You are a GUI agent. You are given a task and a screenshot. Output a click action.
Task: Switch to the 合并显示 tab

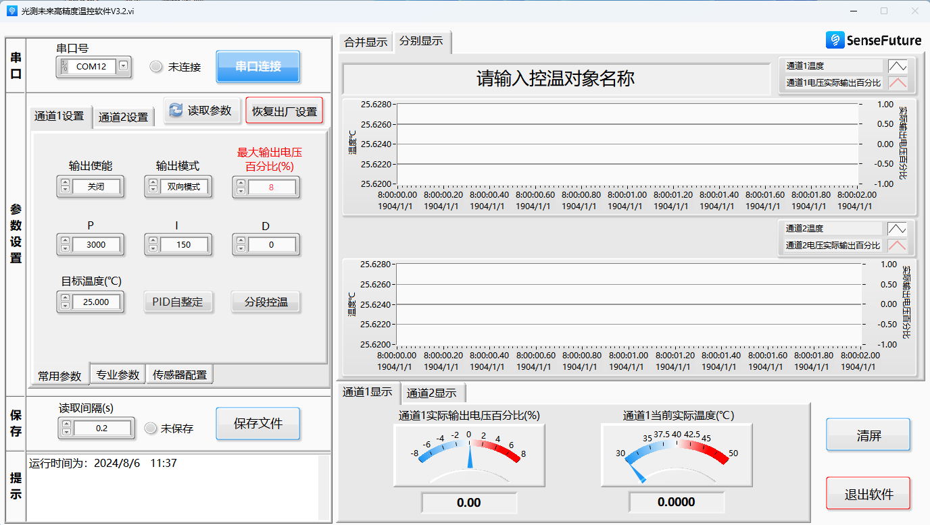click(366, 42)
